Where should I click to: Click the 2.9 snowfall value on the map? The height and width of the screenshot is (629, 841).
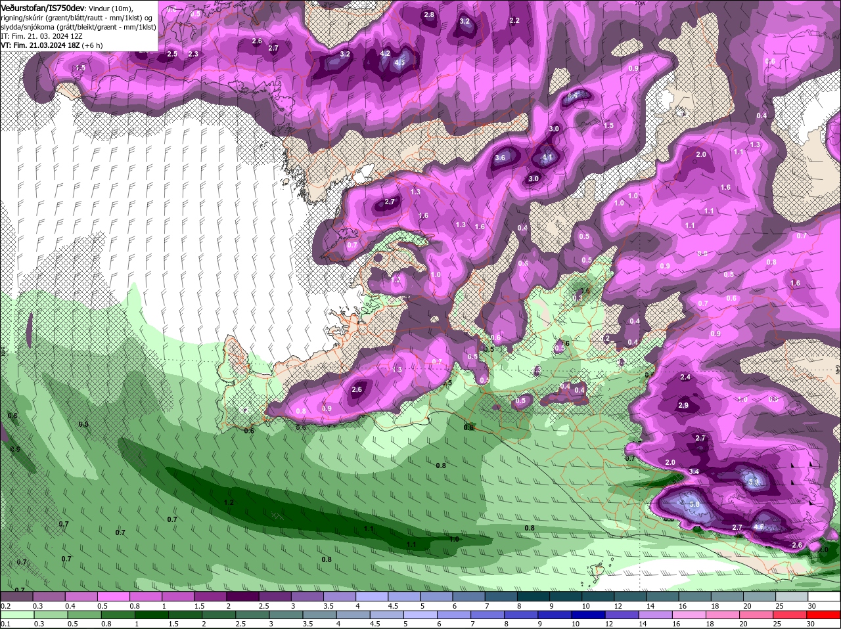[683, 406]
